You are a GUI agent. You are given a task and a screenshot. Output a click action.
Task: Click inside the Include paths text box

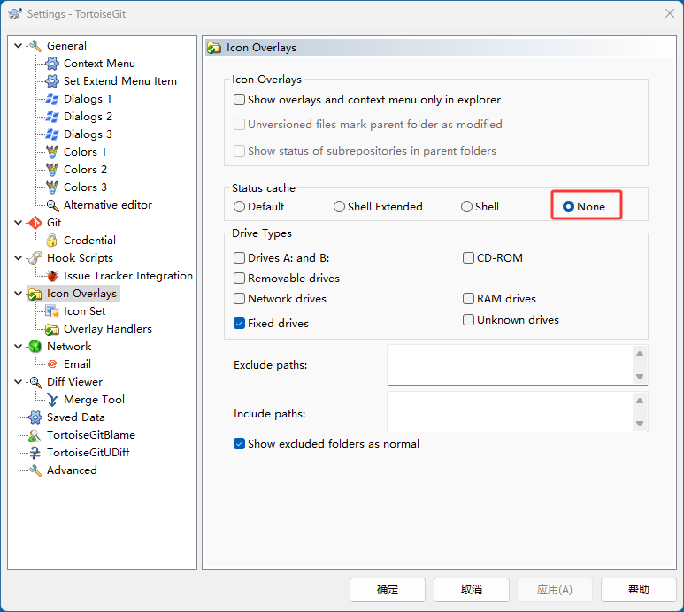pyautogui.click(x=510, y=412)
